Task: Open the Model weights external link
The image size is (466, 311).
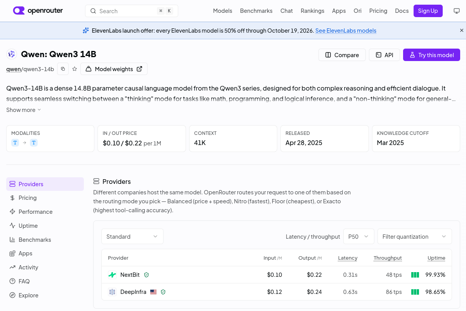Action: click(114, 69)
